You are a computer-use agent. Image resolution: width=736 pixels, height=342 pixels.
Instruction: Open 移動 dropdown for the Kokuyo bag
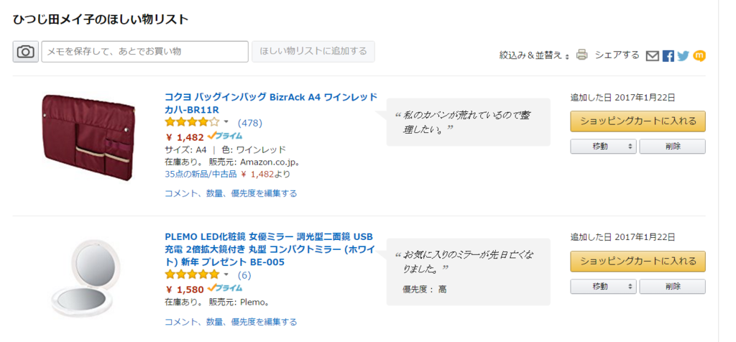[x=603, y=147]
